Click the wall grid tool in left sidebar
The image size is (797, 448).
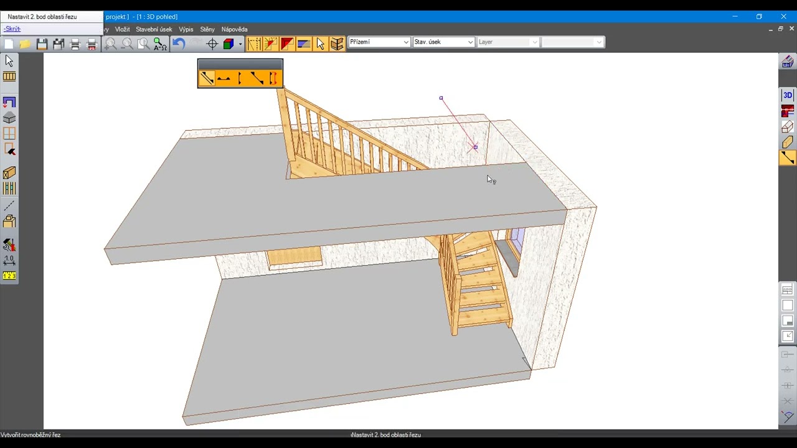pos(9,77)
